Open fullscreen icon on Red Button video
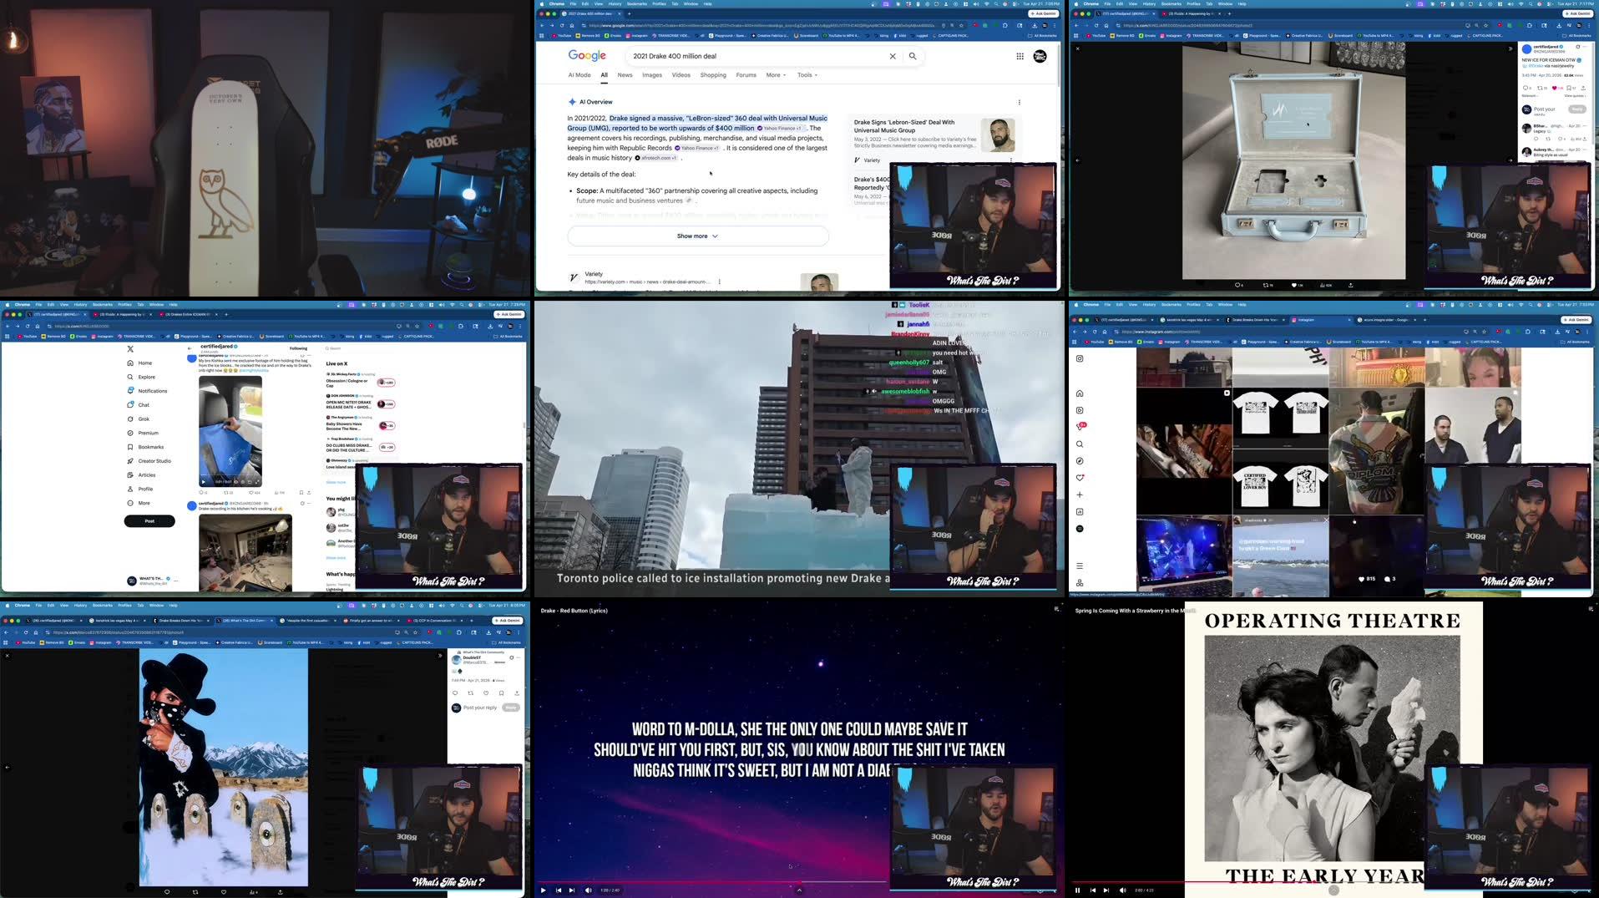This screenshot has width=1599, height=898. (1056, 610)
